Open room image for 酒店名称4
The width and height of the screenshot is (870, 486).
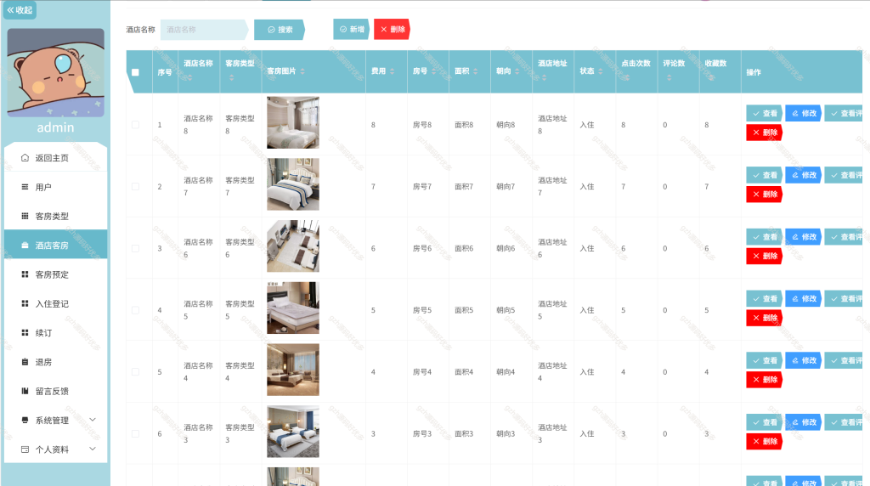[x=293, y=370]
